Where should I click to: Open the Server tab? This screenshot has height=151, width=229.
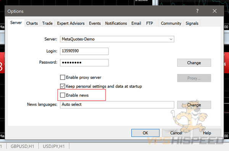[x=16, y=23]
